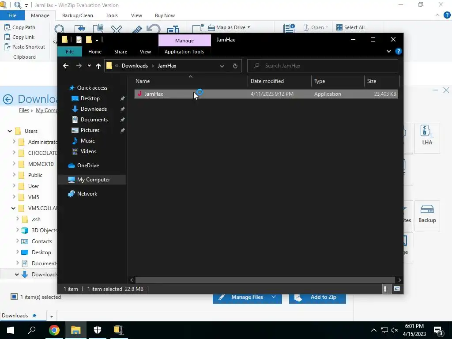Expand .ssh folder in WinZip tree

[x=17, y=219]
